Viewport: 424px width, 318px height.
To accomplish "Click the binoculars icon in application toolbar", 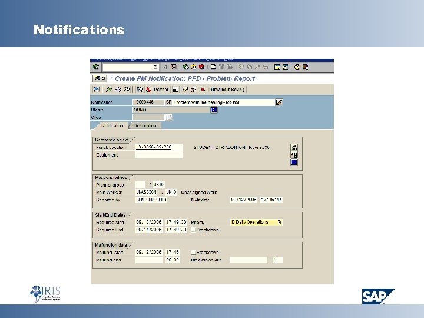I will coord(139,90).
